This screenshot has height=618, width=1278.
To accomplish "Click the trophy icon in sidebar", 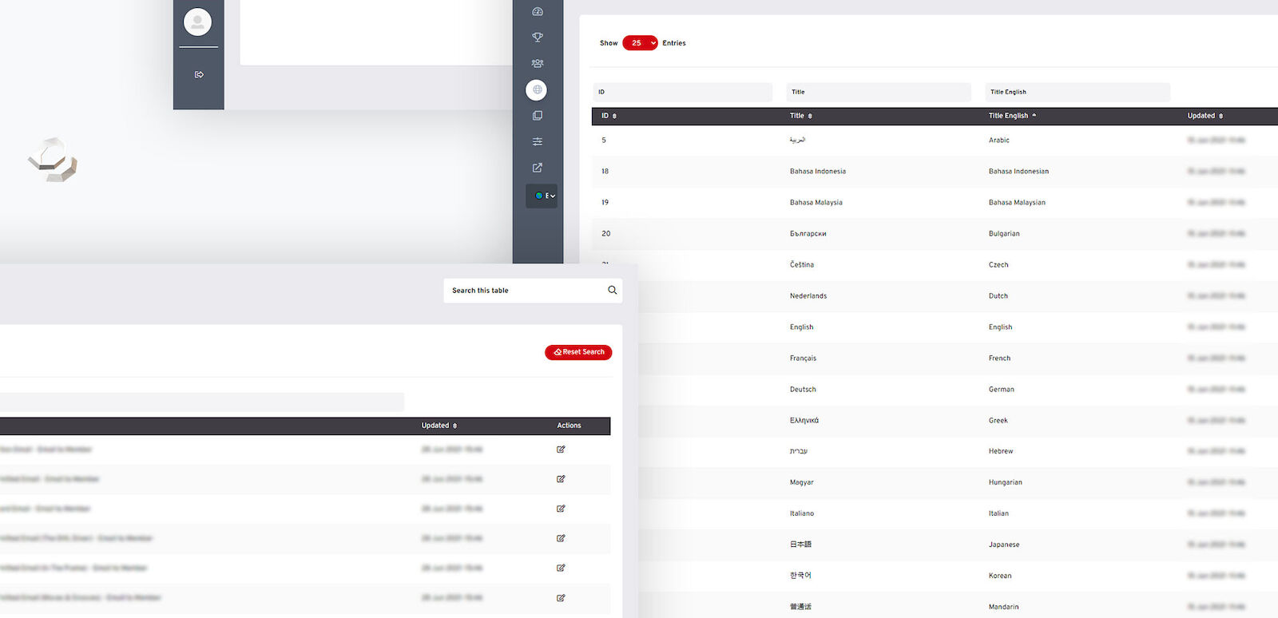I will [x=538, y=38].
